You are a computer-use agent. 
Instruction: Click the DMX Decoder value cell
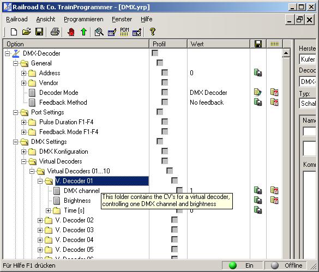coord(208,93)
